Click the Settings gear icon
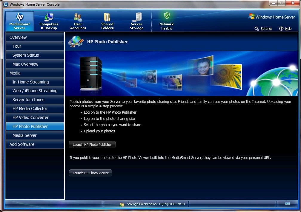The width and height of the screenshot is (301, 212). click(257, 29)
